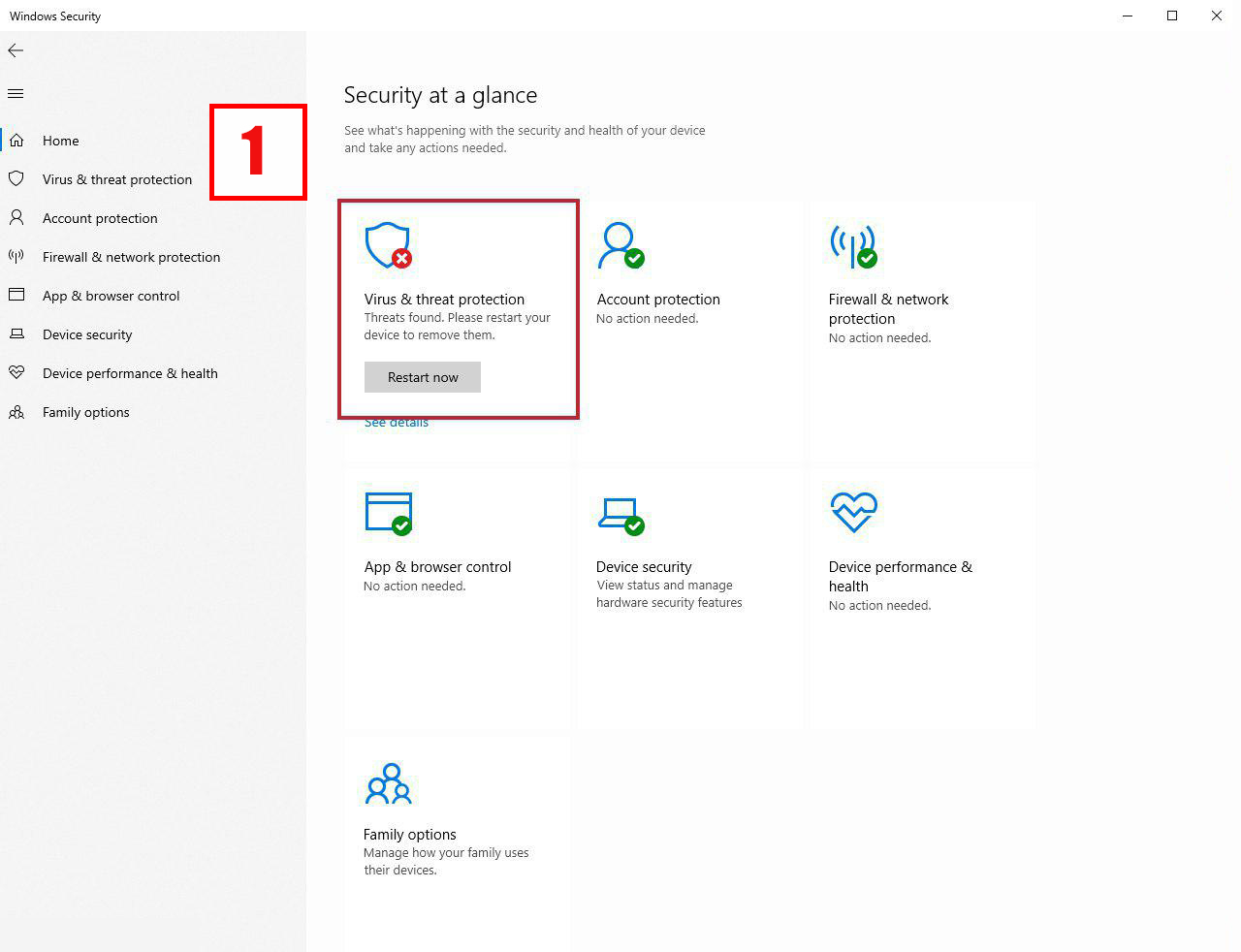Click the Firewall & network tile icon
Screen dimensions: 1241x952
(853, 246)
